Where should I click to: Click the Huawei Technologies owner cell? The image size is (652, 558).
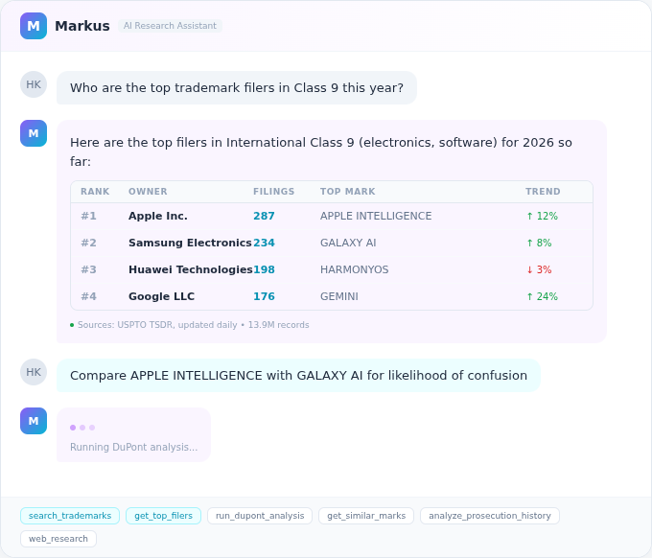click(191, 269)
